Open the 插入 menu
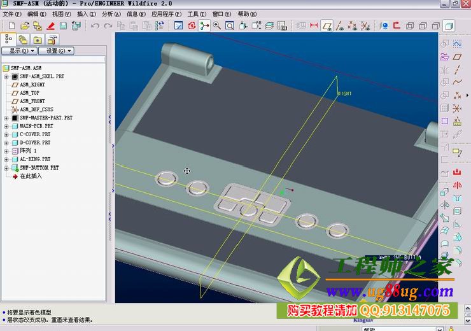The width and height of the screenshot is (471, 331). pyautogui.click(x=83, y=14)
